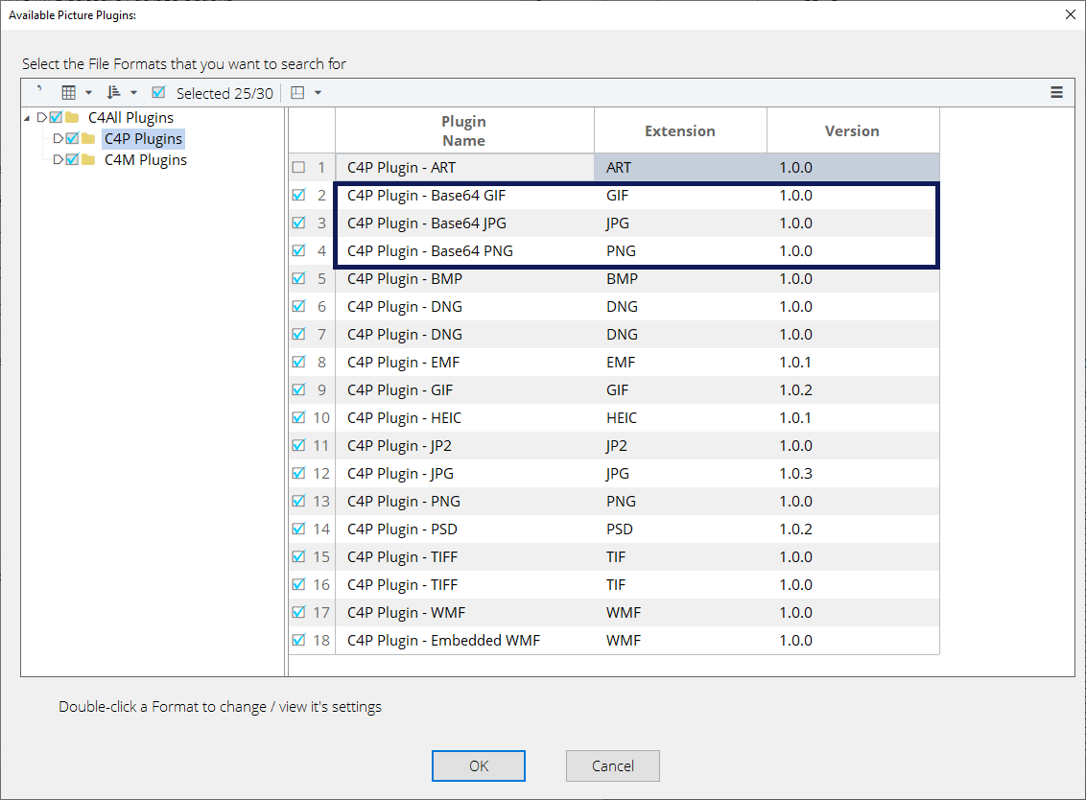Select the "C4P Plugin - BMP" name

pos(405,278)
